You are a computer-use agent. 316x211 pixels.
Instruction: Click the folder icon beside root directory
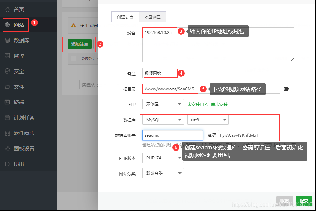coord(286,89)
